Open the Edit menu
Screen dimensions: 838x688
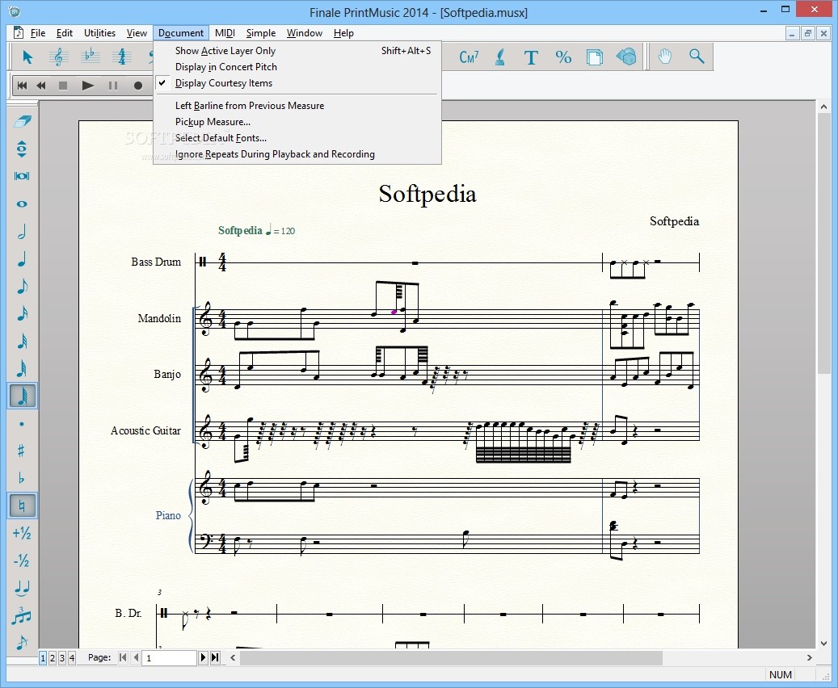click(x=64, y=33)
